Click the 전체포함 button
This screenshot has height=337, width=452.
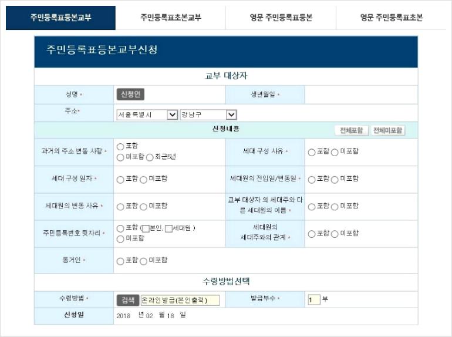pyautogui.click(x=352, y=130)
